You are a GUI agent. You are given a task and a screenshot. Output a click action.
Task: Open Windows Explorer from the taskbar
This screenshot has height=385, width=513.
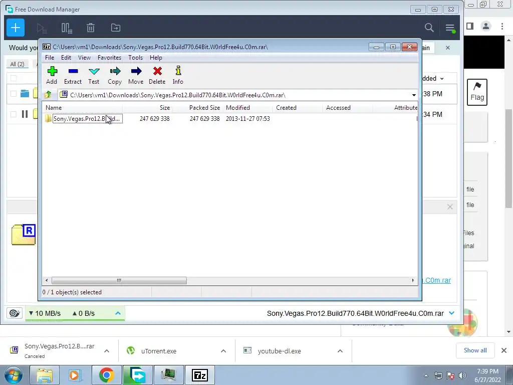coord(45,375)
